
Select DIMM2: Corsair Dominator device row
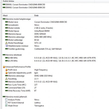coord(24,7)
